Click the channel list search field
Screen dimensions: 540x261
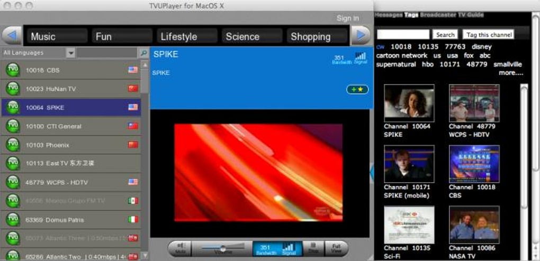[x=107, y=53]
